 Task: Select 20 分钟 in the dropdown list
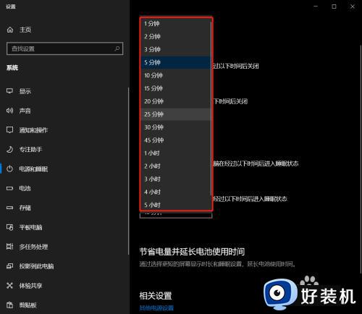tap(175, 101)
